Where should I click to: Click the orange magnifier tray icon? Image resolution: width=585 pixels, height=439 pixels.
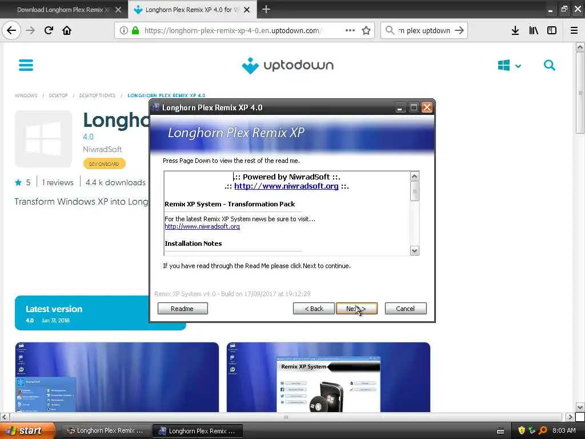tap(543, 431)
